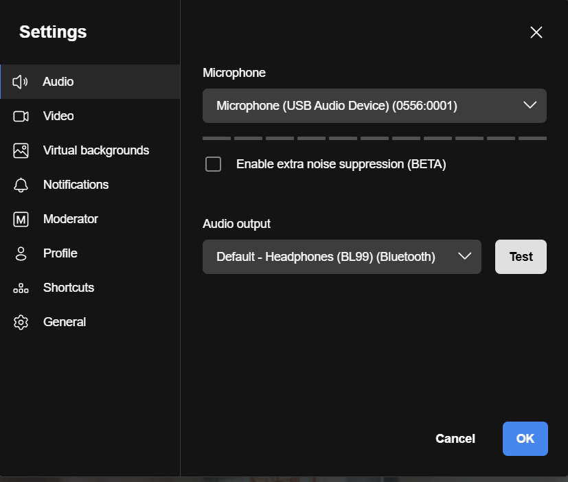Click the Audio speaker icon in sidebar
This screenshot has width=568, height=482.
(21, 82)
